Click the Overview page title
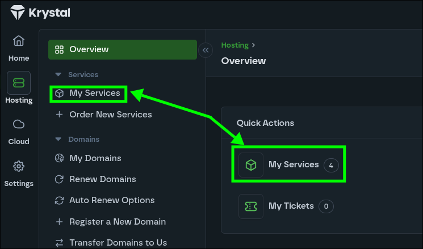Image resolution: width=423 pixels, height=249 pixels. [x=244, y=61]
